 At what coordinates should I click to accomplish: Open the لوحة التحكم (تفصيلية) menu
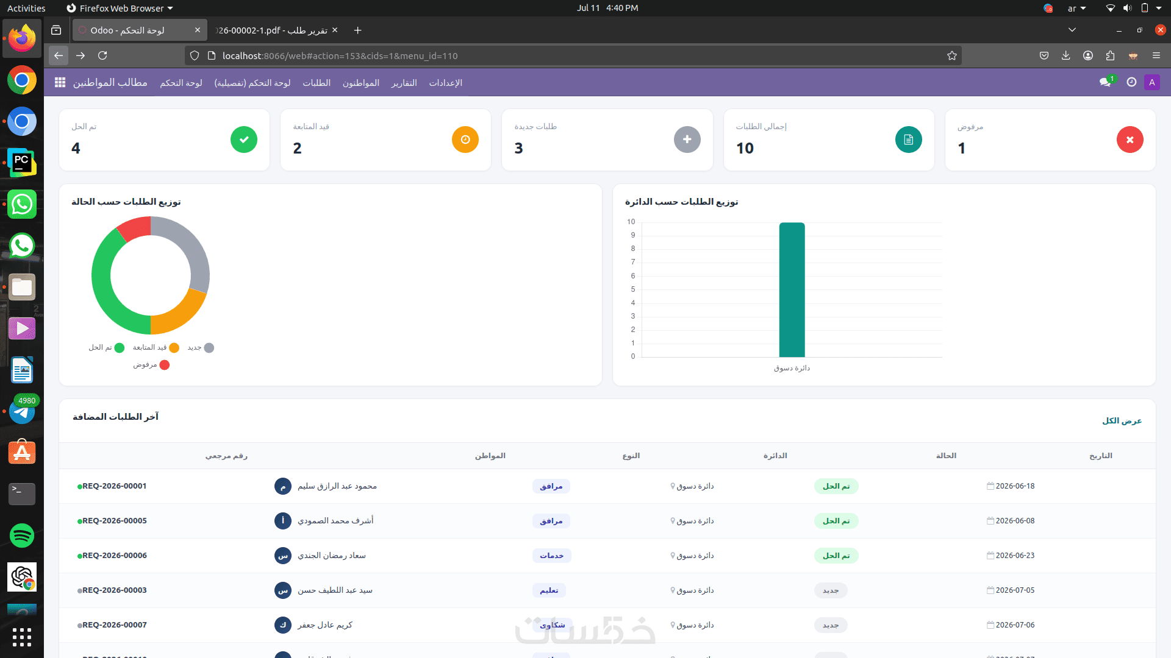pos(252,82)
